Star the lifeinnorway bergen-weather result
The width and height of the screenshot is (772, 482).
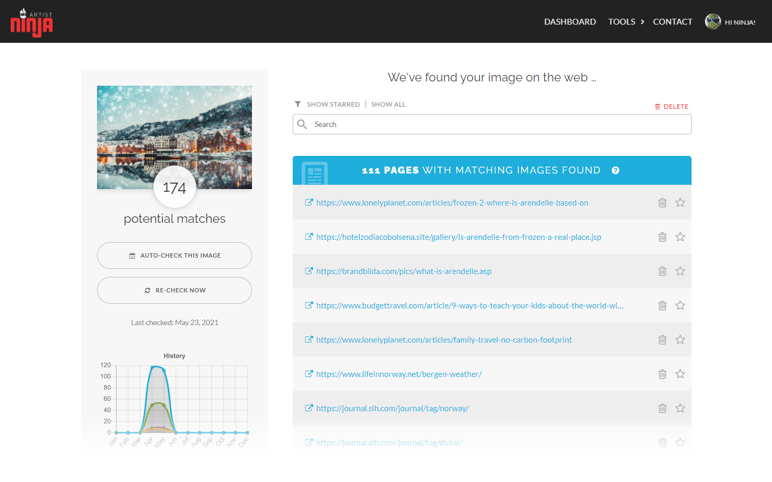point(680,374)
